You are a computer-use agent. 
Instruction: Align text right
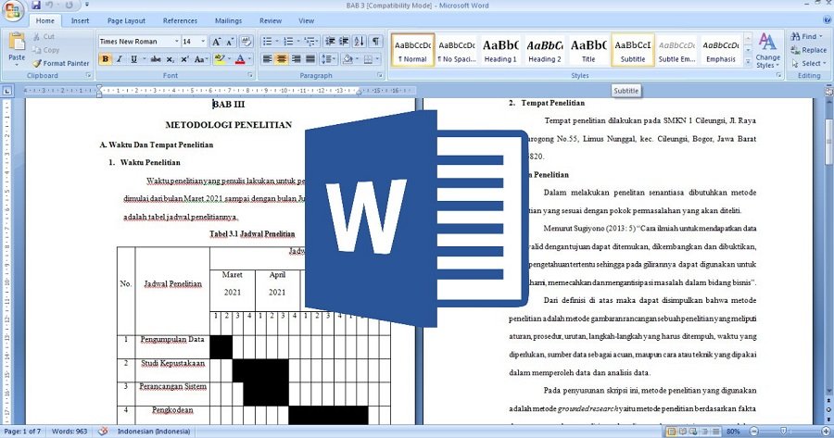(x=296, y=59)
